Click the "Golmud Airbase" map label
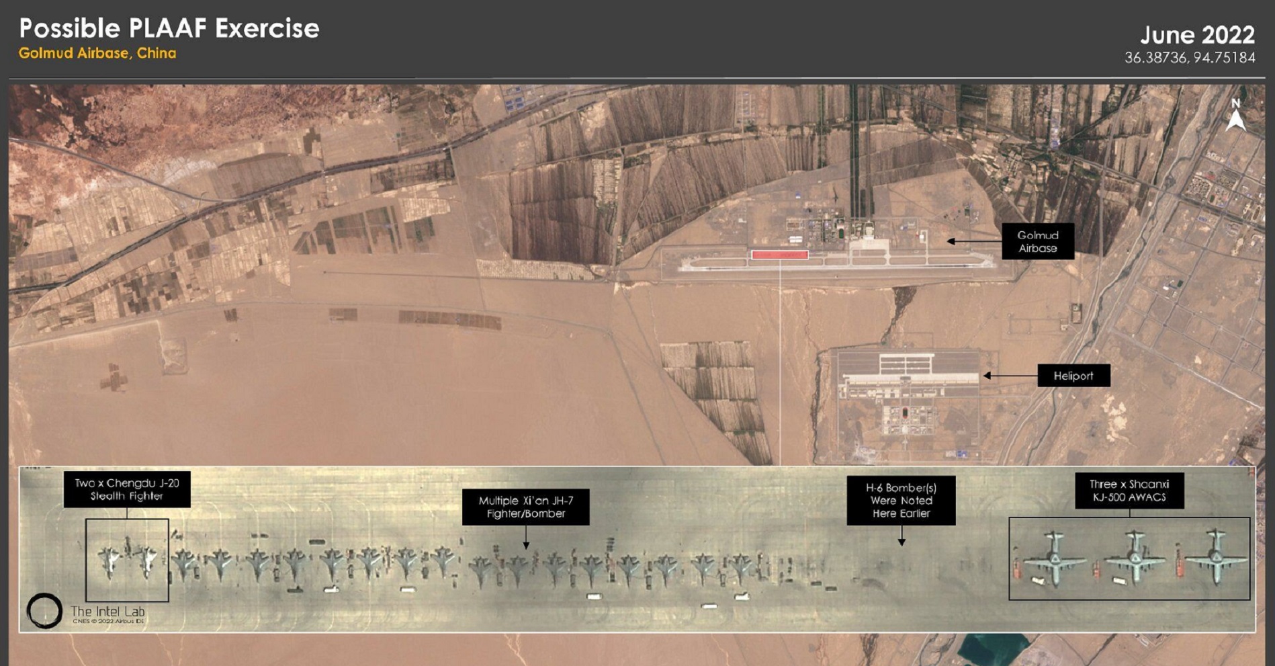Screen dimensions: 1275x666 pyautogui.click(x=1037, y=241)
